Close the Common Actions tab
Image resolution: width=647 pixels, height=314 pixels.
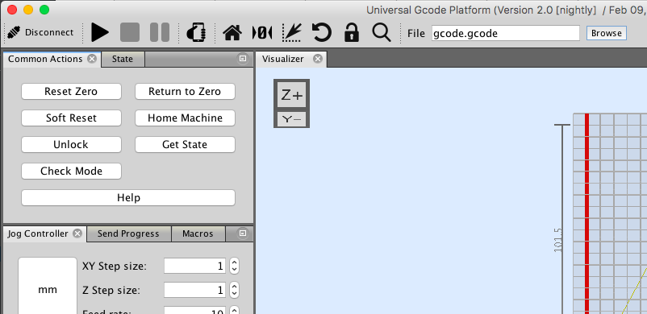(93, 59)
